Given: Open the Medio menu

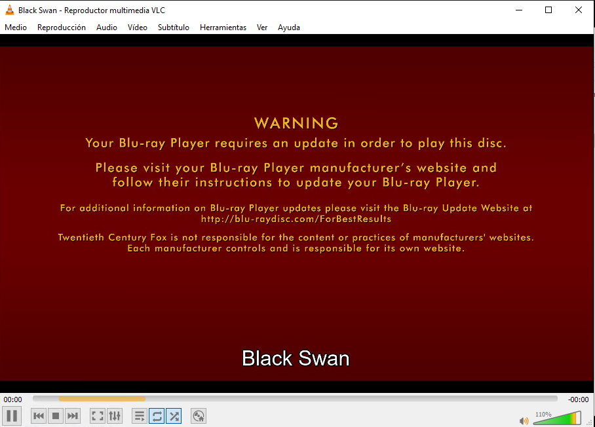Looking at the screenshot, I should pyautogui.click(x=16, y=28).
